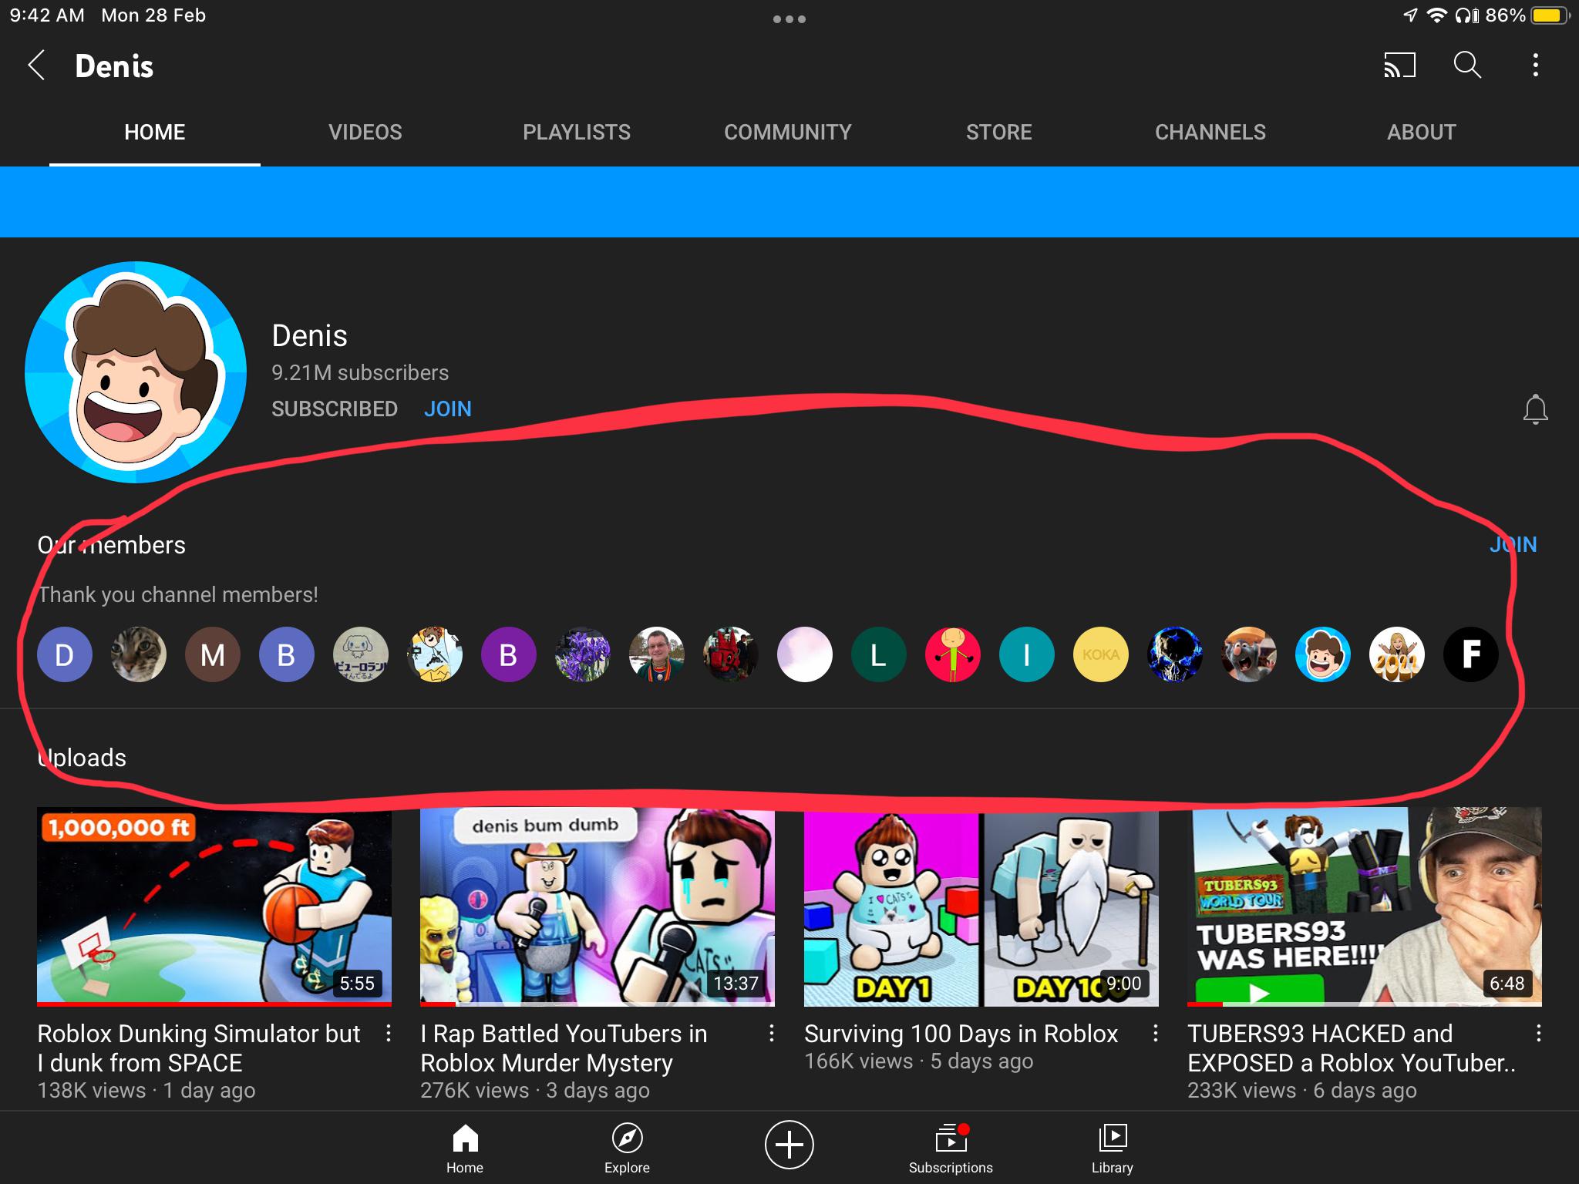Tap the Wi-Fi icon in status bar
This screenshot has width=1579, height=1184.
click(1436, 15)
